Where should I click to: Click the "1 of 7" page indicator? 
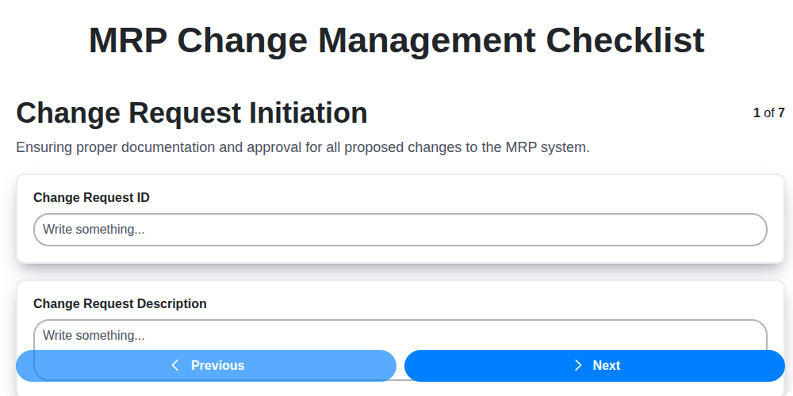[768, 112]
